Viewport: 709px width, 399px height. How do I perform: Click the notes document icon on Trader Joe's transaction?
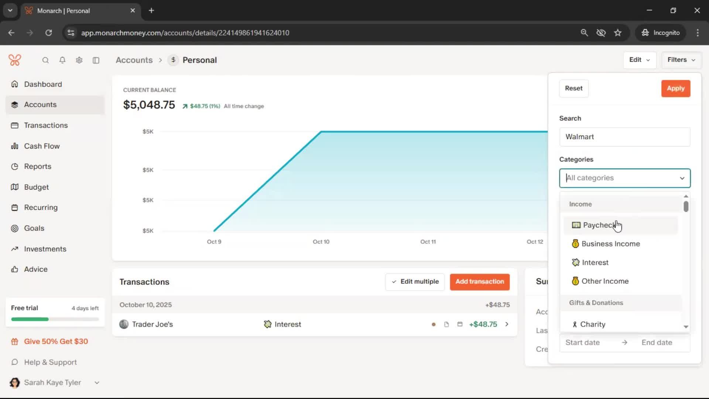click(x=446, y=324)
